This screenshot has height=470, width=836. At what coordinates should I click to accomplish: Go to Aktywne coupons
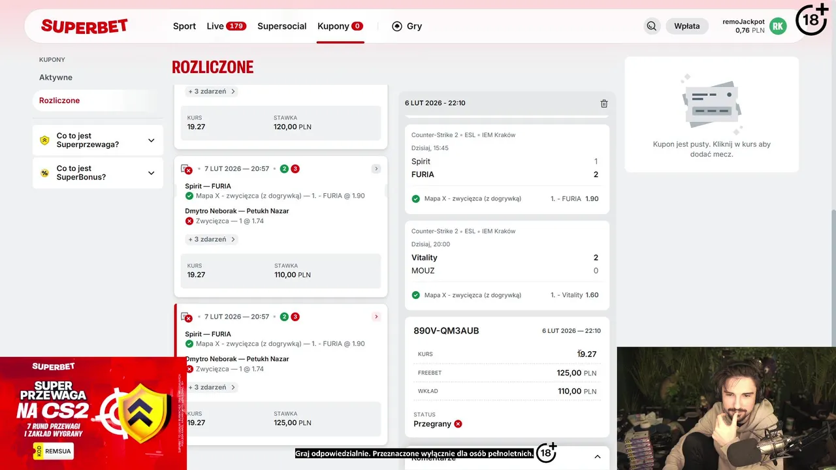click(56, 77)
